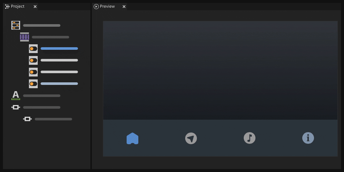344x172 pixels.
Task: Click the upper node connector icon below text item
Action: 16,107
